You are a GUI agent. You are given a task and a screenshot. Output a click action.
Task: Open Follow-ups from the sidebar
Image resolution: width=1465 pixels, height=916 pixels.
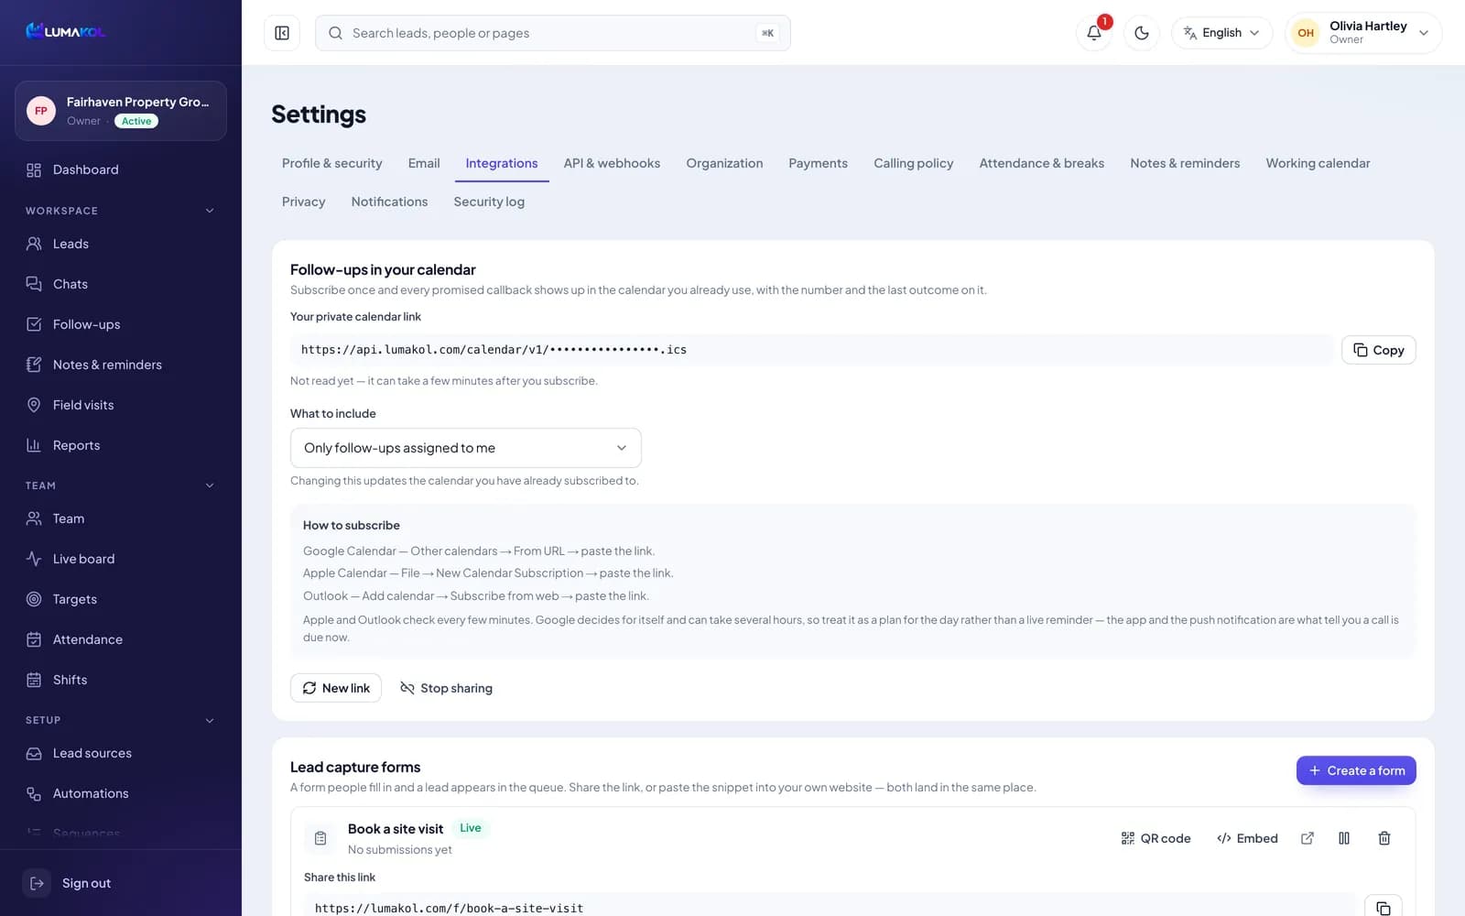121,324
